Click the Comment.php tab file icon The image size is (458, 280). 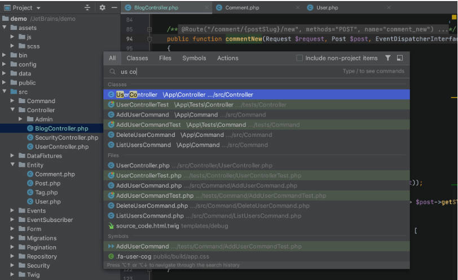[x=219, y=7]
